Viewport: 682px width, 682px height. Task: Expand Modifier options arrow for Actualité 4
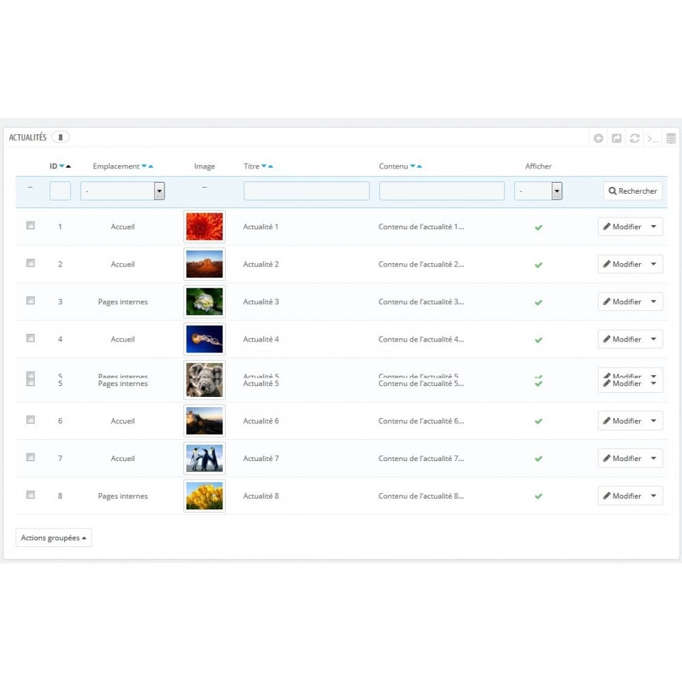click(654, 339)
